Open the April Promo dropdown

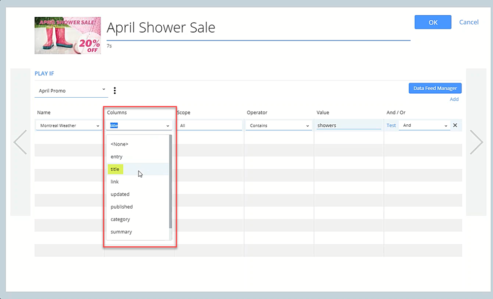(71, 91)
